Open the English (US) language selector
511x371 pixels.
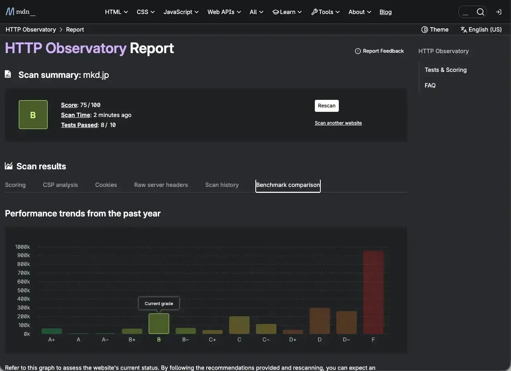click(481, 30)
